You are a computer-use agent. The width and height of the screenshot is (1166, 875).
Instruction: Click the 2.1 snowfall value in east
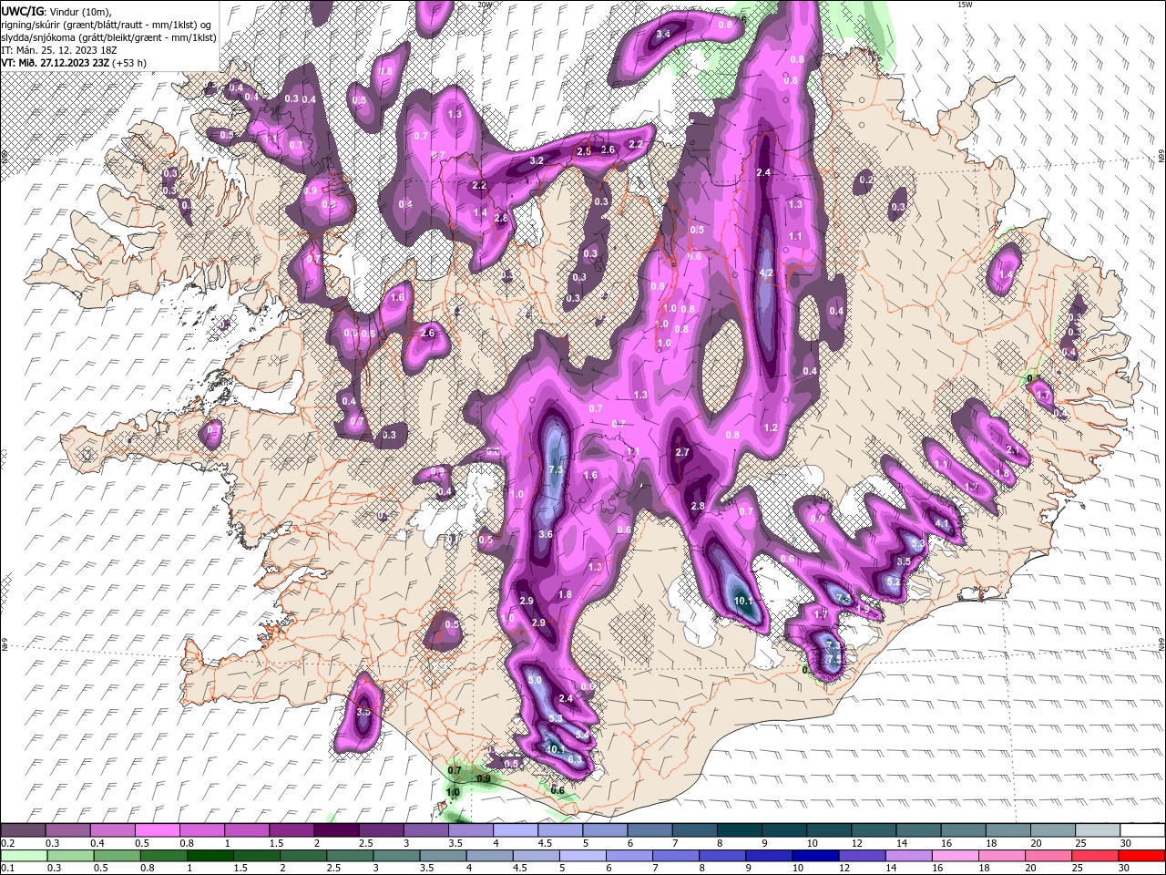point(1013,450)
